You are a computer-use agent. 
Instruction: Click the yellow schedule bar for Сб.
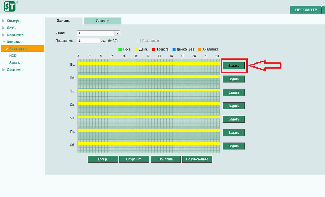(149, 144)
